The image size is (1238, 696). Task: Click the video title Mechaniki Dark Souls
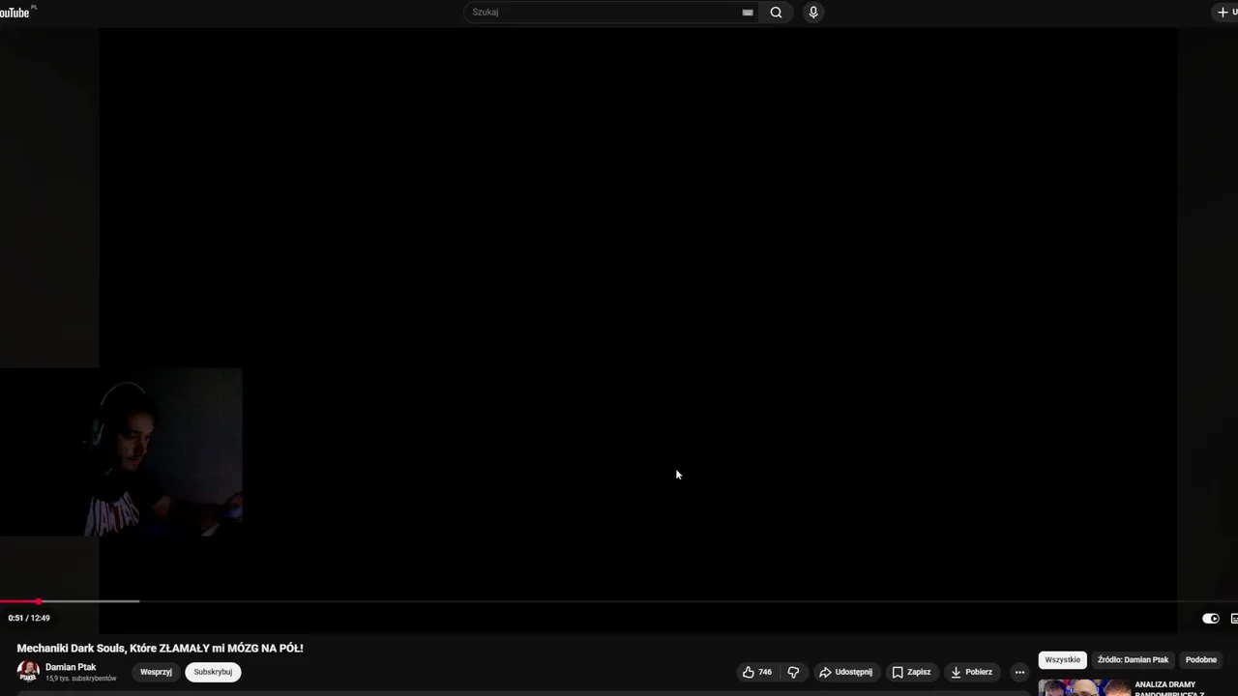(x=161, y=649)
